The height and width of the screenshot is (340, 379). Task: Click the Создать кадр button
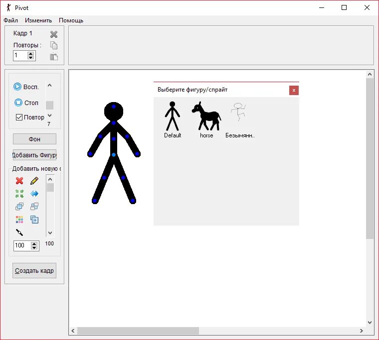point(34,270)
